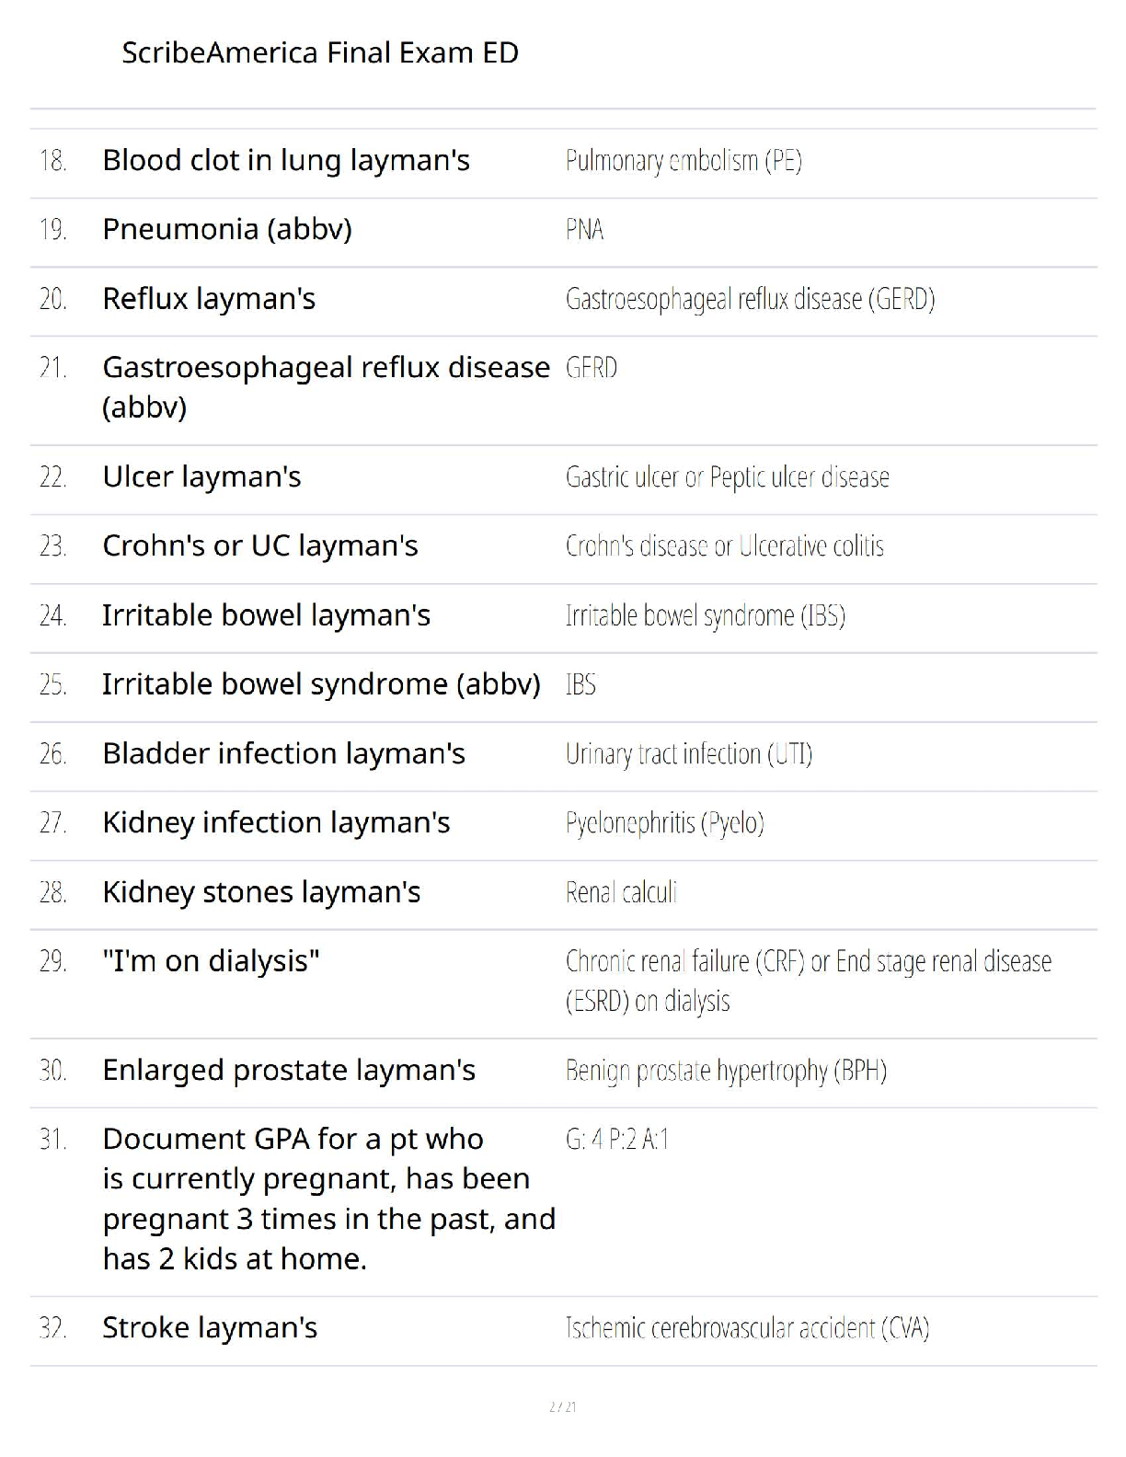
Task: Click Gastric ulcer or Peptic ulcer disease
Action: click(x=727, y=477)
